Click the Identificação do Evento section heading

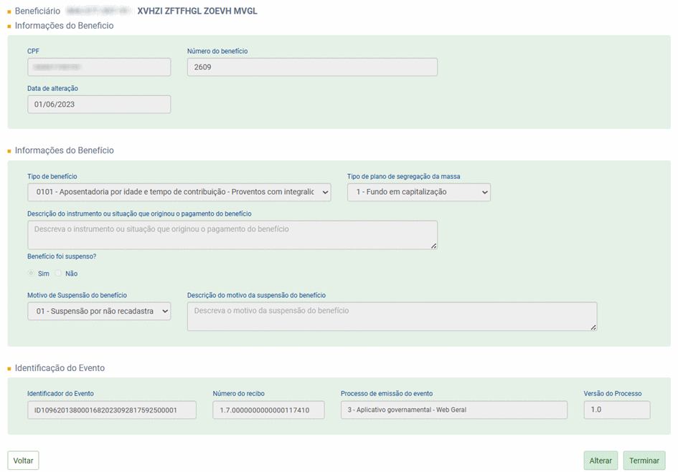pyautogui.click(x=60, y=368)
